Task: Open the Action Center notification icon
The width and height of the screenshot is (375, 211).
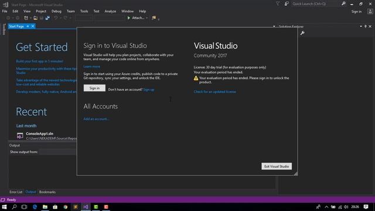Action: pos(366,207)
